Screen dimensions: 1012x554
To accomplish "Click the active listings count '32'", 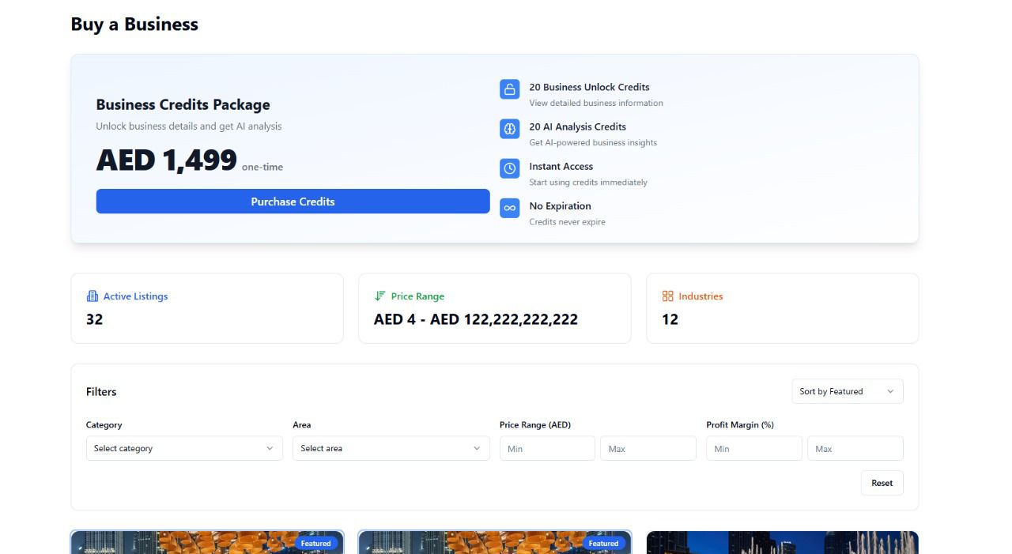I will click(94, 319).
